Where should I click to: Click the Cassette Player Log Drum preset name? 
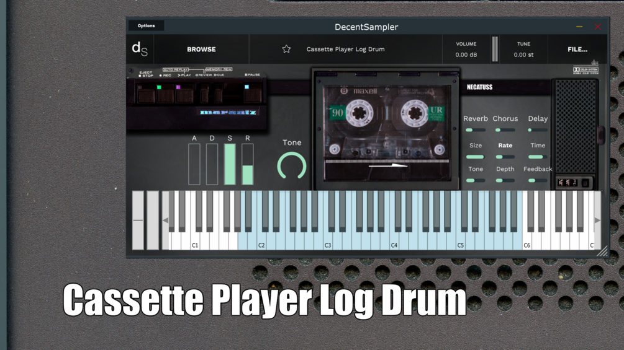(x=345, y=49)
